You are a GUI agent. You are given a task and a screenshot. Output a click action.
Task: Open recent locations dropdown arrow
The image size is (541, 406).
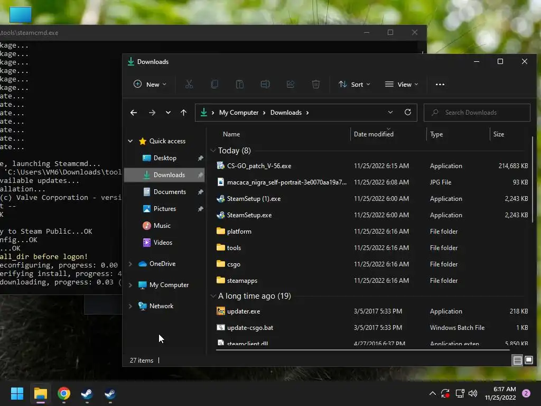click(168, 113)
